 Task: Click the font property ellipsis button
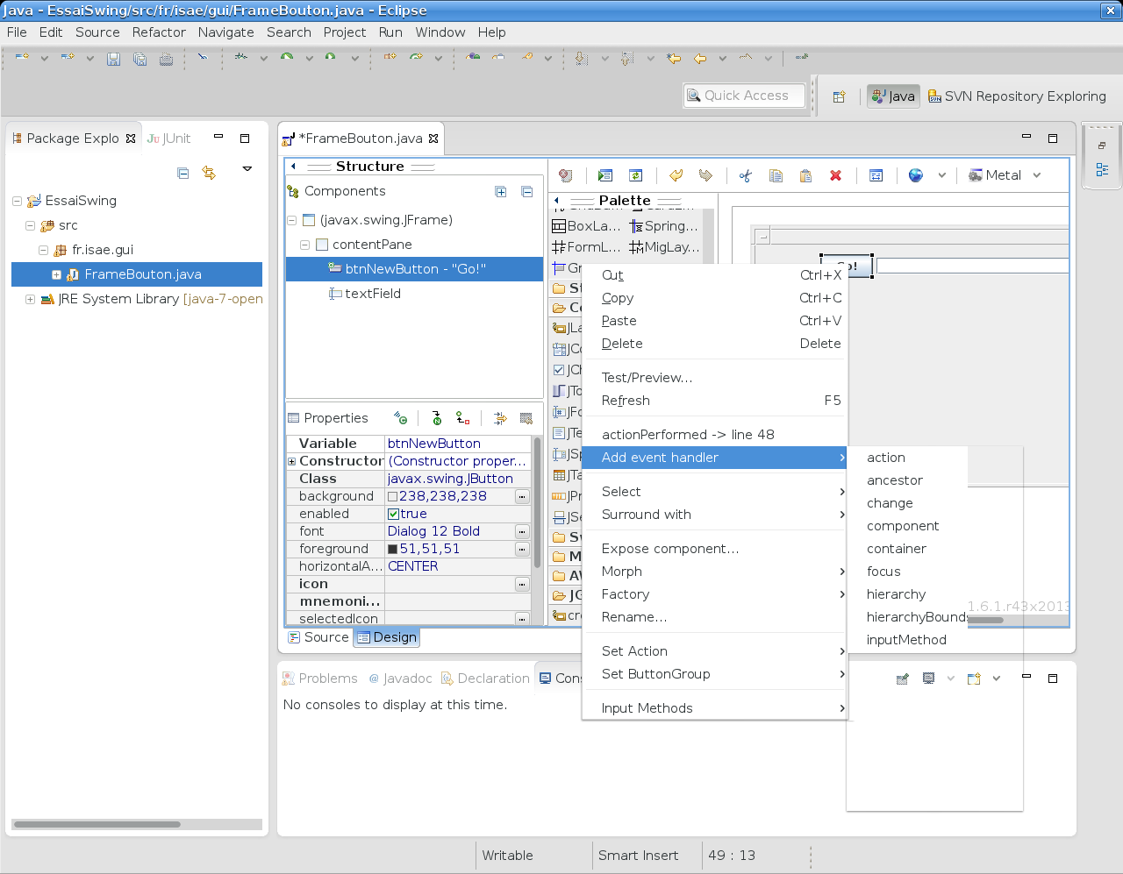coord(522,531)
